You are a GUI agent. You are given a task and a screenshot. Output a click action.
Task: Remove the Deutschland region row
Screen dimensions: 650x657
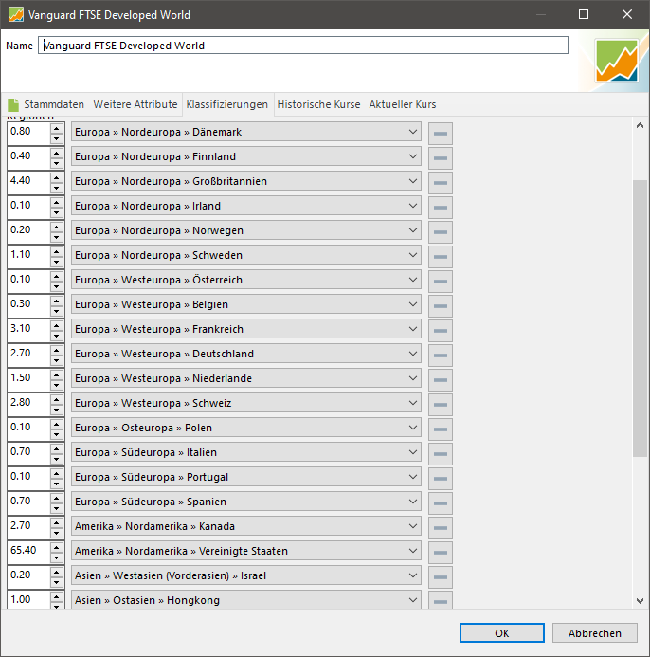click(441, 356)
